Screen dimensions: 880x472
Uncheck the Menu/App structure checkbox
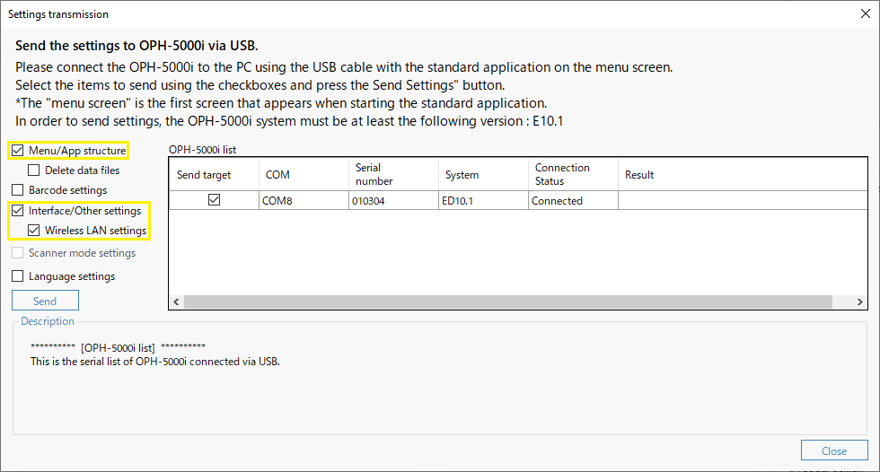[17, 150]
